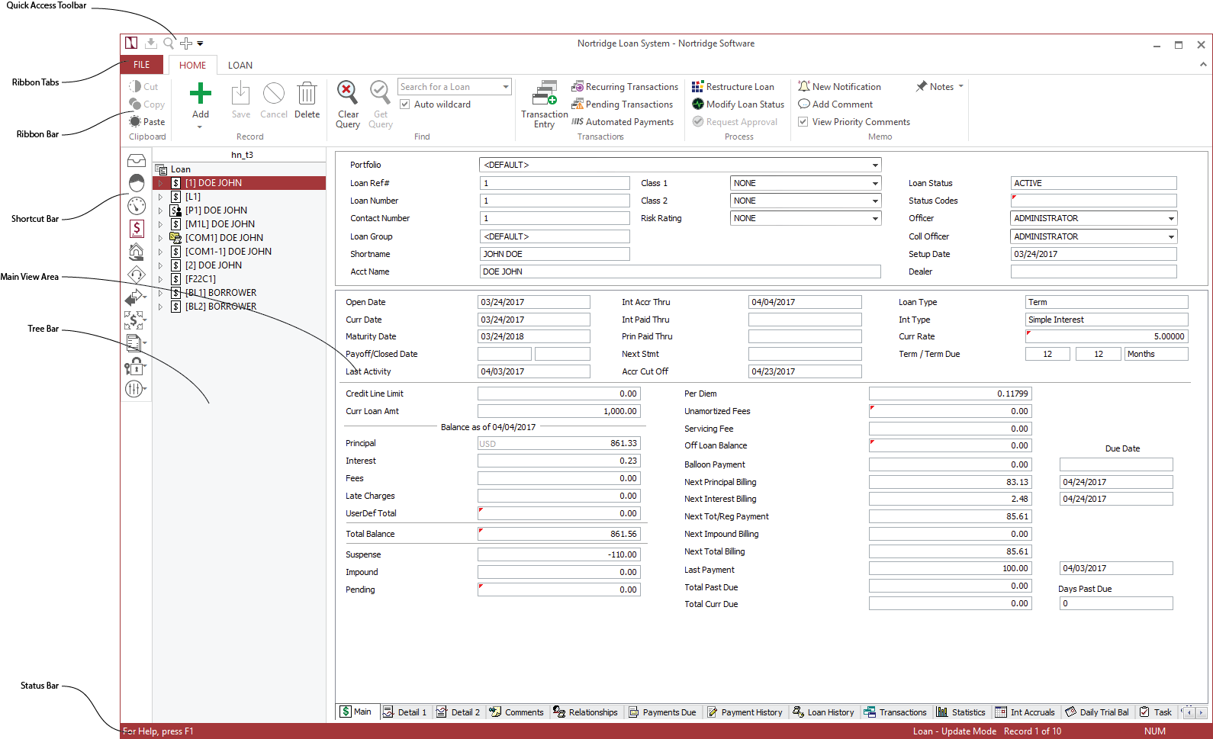Open Pending Transactions
This screenshot has height=739, width=1213.
tap(623, 104)
